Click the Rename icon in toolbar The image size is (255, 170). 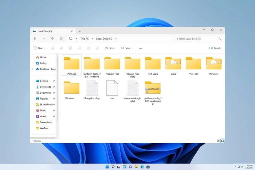pyautogui.click(x=79, y=48)
